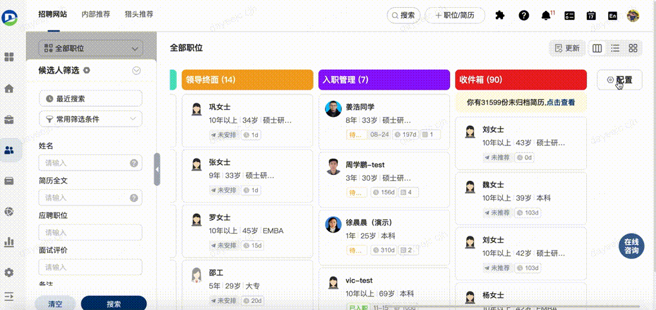Open the calendar icon in header
656x310 pixels.
click(591, 15)
